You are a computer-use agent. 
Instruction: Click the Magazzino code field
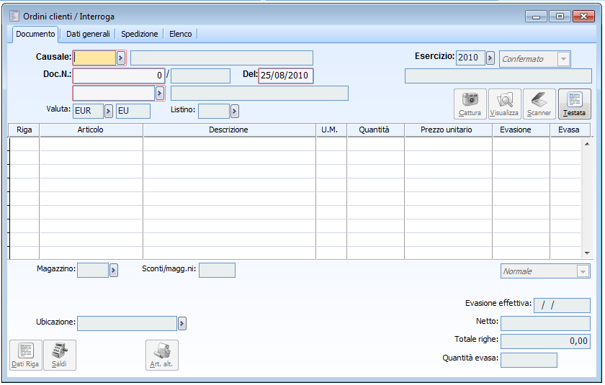[x=93, y=270]
